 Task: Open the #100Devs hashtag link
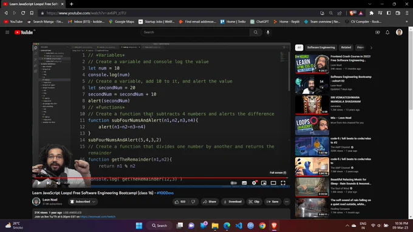[165, 193]
